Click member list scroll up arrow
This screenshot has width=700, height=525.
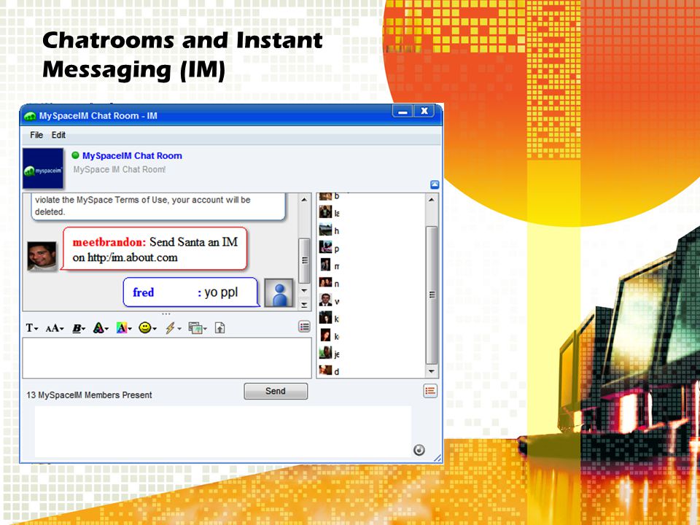[431, 200]
